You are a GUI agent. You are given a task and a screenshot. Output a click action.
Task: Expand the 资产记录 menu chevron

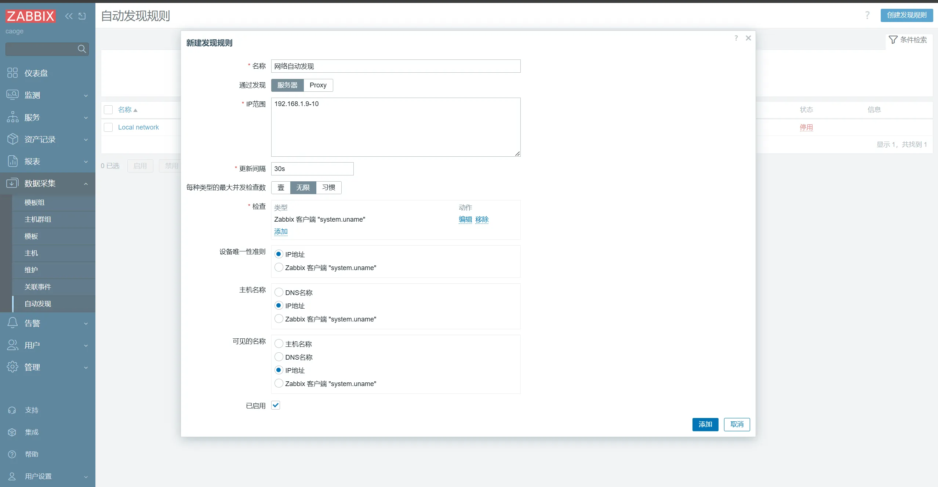pyautogui.click(x=86, y=139)
